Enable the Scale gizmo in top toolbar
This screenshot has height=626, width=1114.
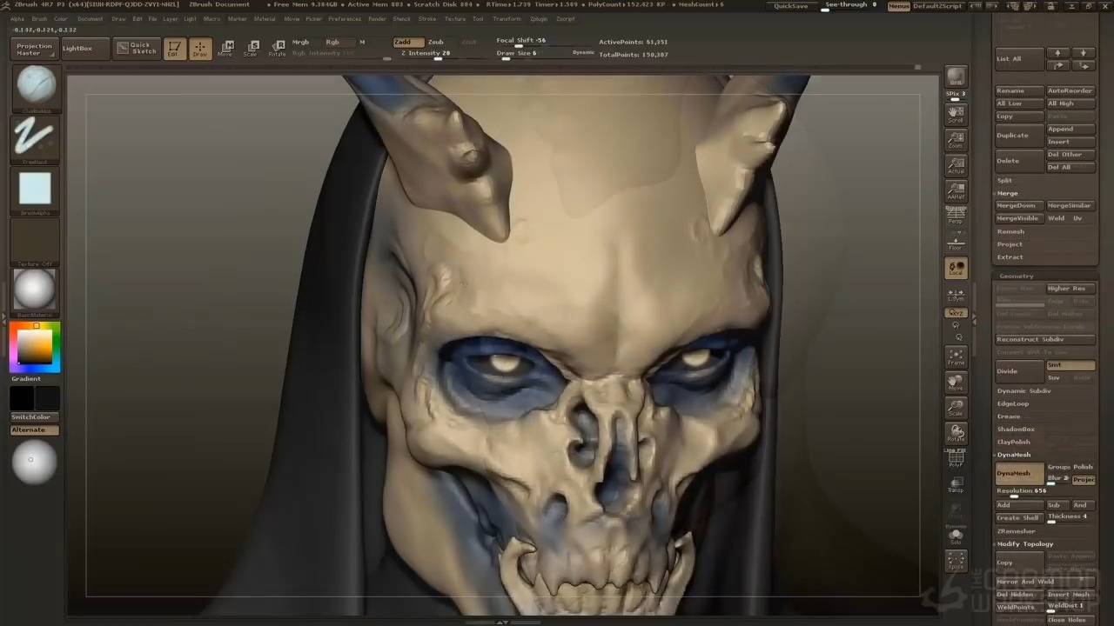click(x=251, y=49)
